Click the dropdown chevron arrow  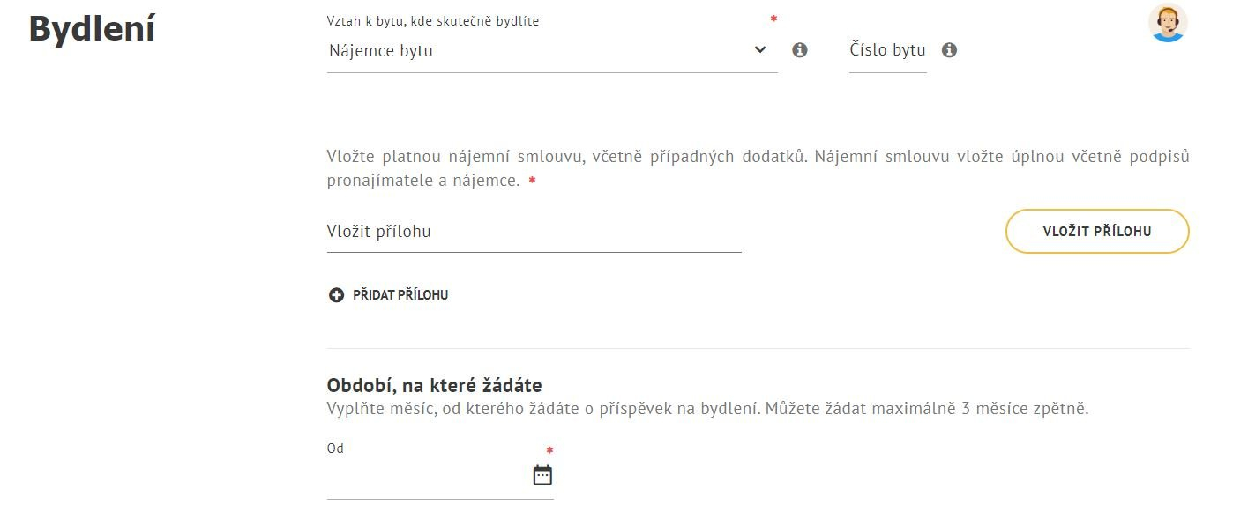point(758,50)
